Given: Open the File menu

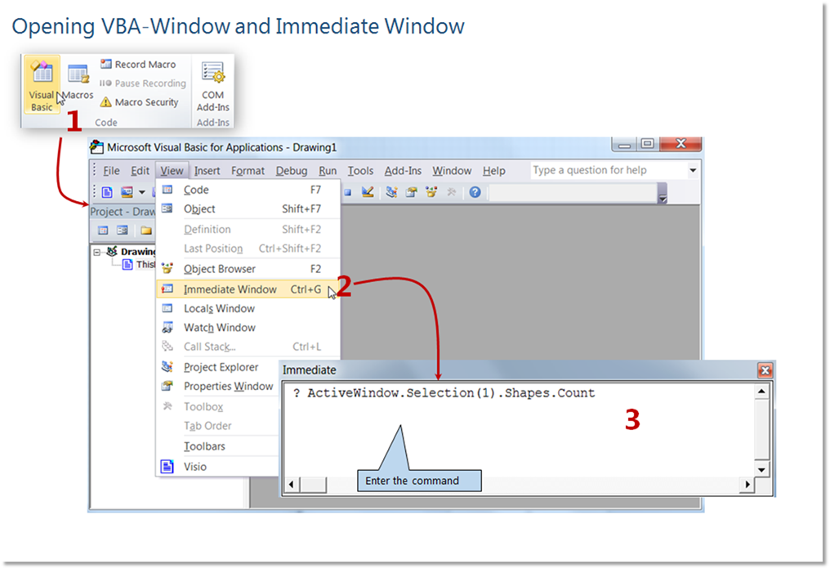Looking at the screenshot, I should click(111, 171).
